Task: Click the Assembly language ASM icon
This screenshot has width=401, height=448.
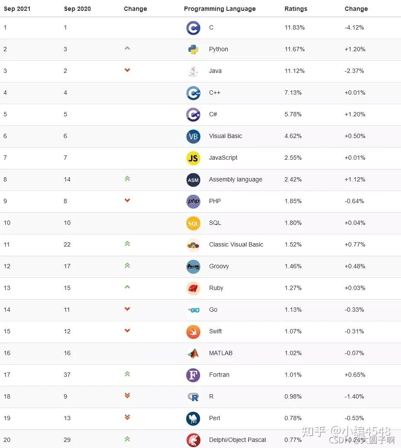Action: (193, 180)
